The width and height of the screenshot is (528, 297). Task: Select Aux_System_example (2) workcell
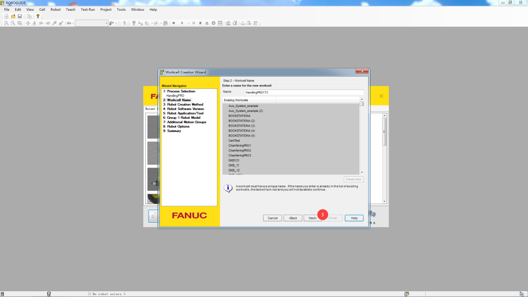pos(246,111)
